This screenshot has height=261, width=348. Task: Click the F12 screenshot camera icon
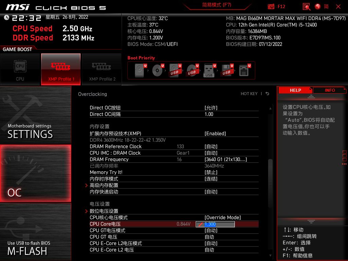pyautogui.click(x=271, y=6)
